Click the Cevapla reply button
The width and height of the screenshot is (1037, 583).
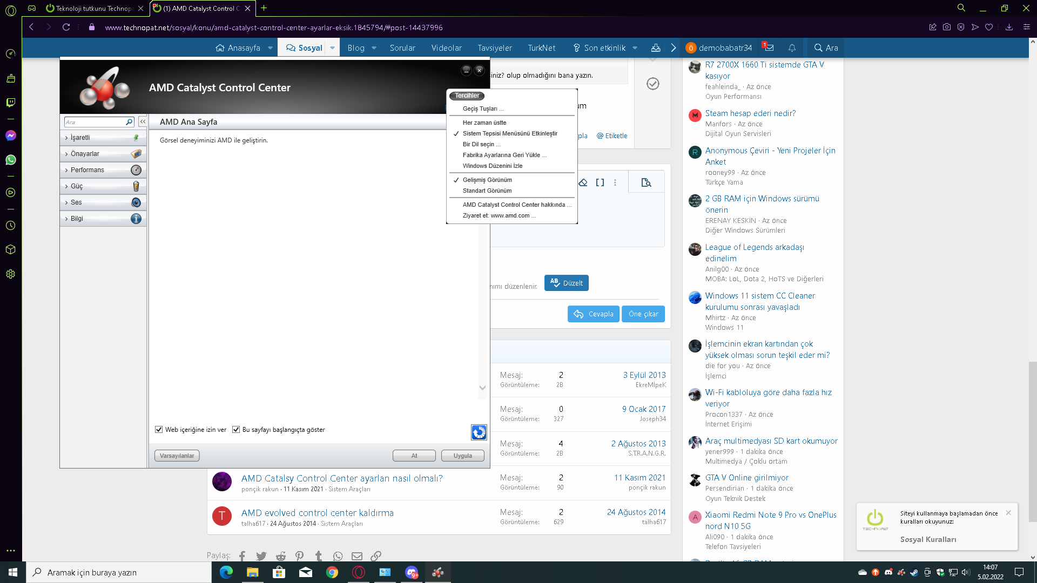(593, 314)
